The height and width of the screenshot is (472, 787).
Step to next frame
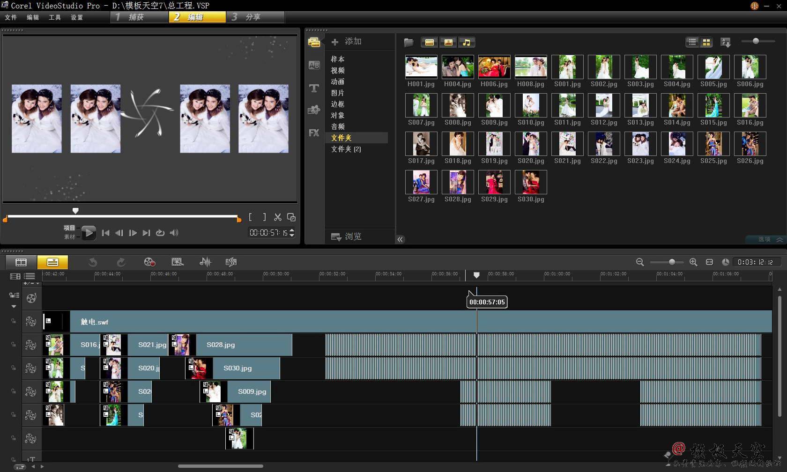[133, 233]
